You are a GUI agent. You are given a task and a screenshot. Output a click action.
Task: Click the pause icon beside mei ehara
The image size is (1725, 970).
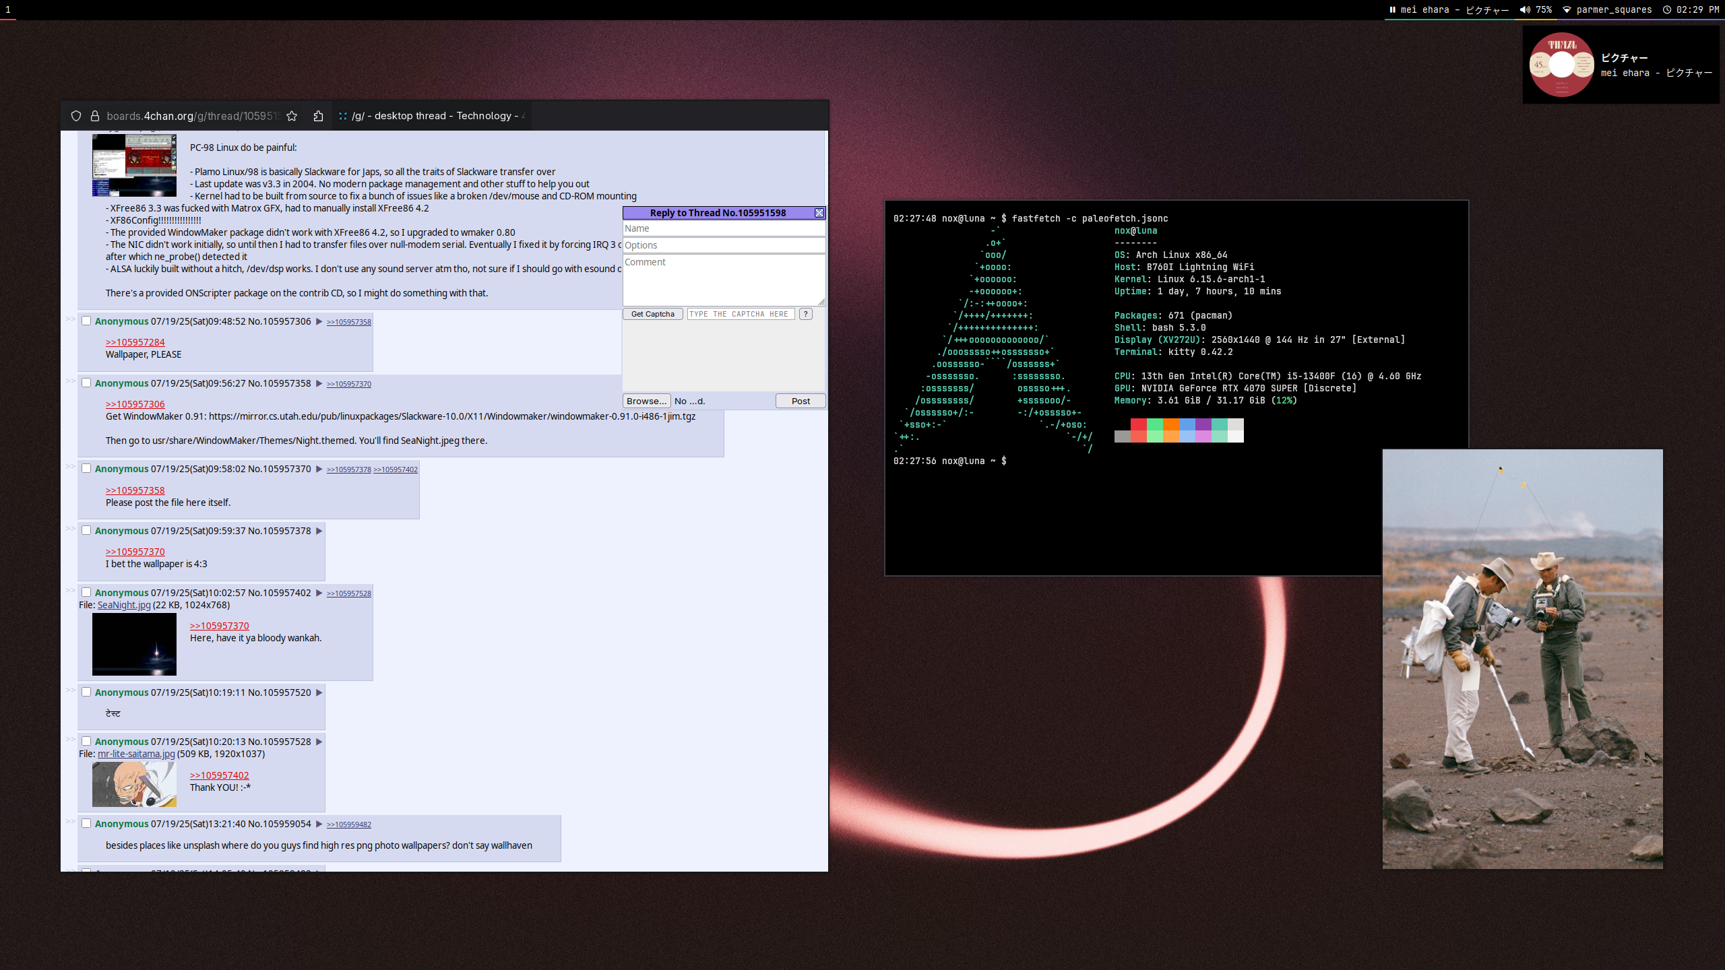pyautogui.click(x=1392, y=9)
